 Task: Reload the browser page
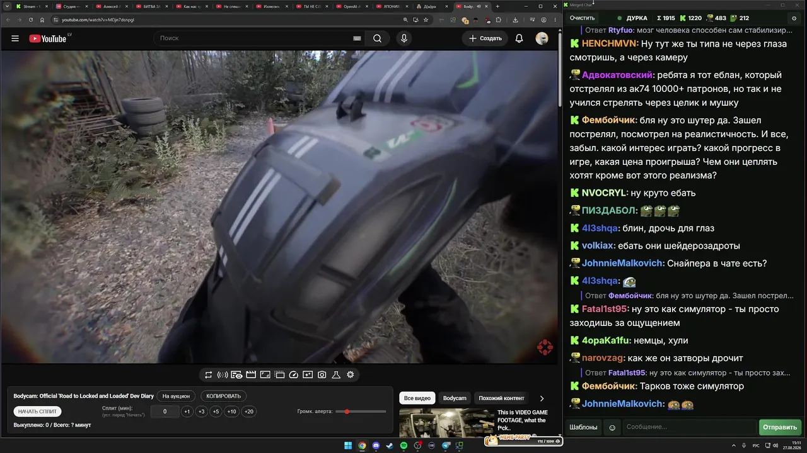[31, 20]
